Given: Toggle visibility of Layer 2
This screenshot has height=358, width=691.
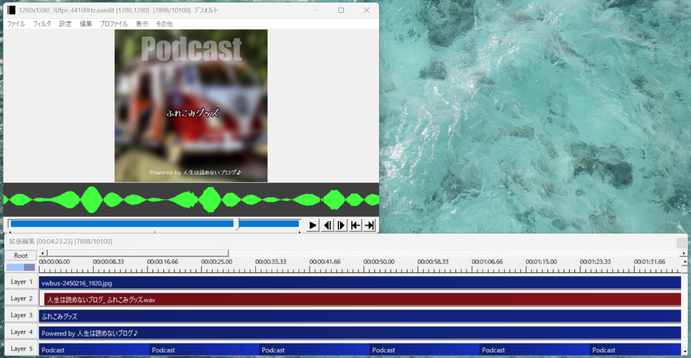Looking at the screenshot, I should pyautogui.click(x=22, y=299).
